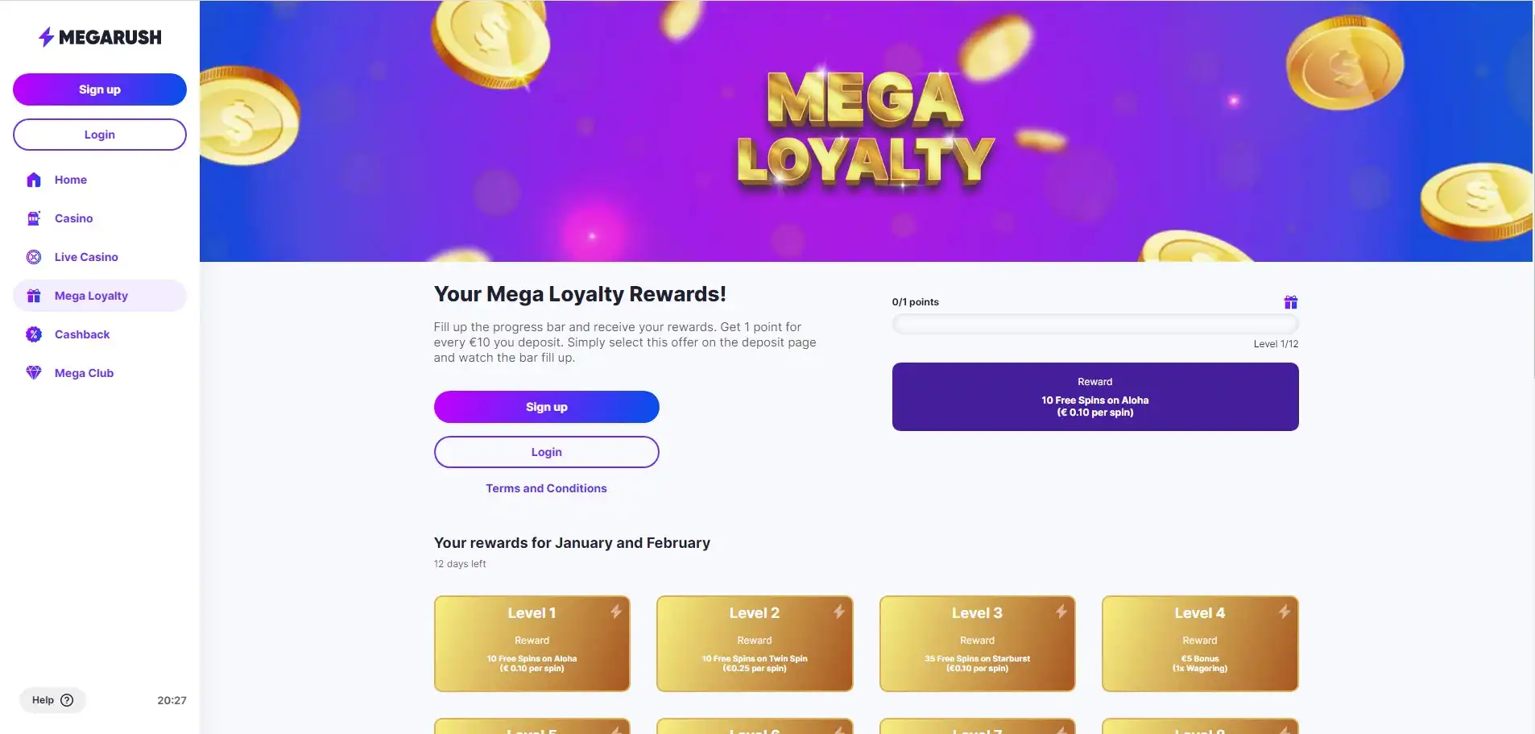Click the Help question mark icon
Screen dimensions: 1535x734
(68, 700)
